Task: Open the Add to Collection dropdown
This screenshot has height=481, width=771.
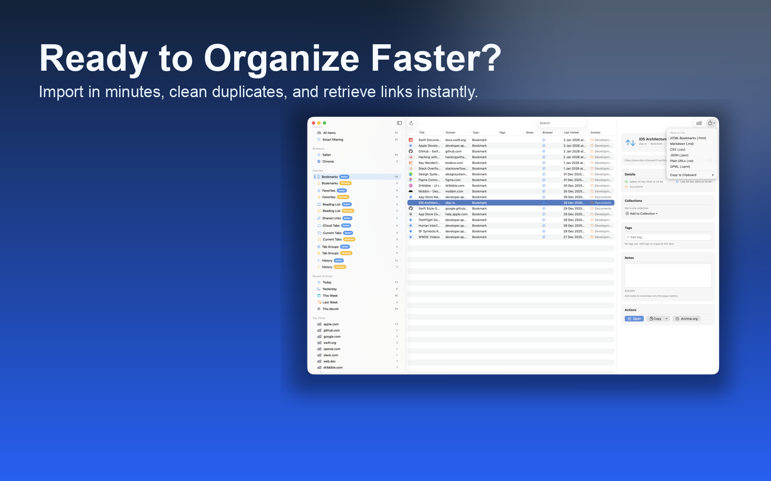Action: tap(641, 213)
